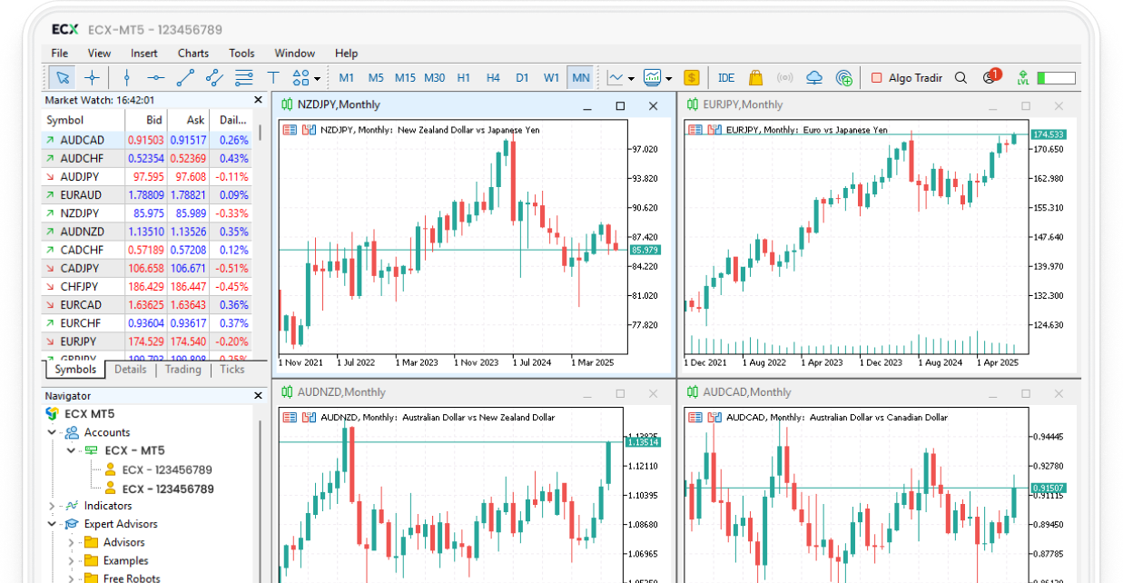1123x583 pixels.
Task: Collapse the Expert Advisors node
Action: point(53,524)
